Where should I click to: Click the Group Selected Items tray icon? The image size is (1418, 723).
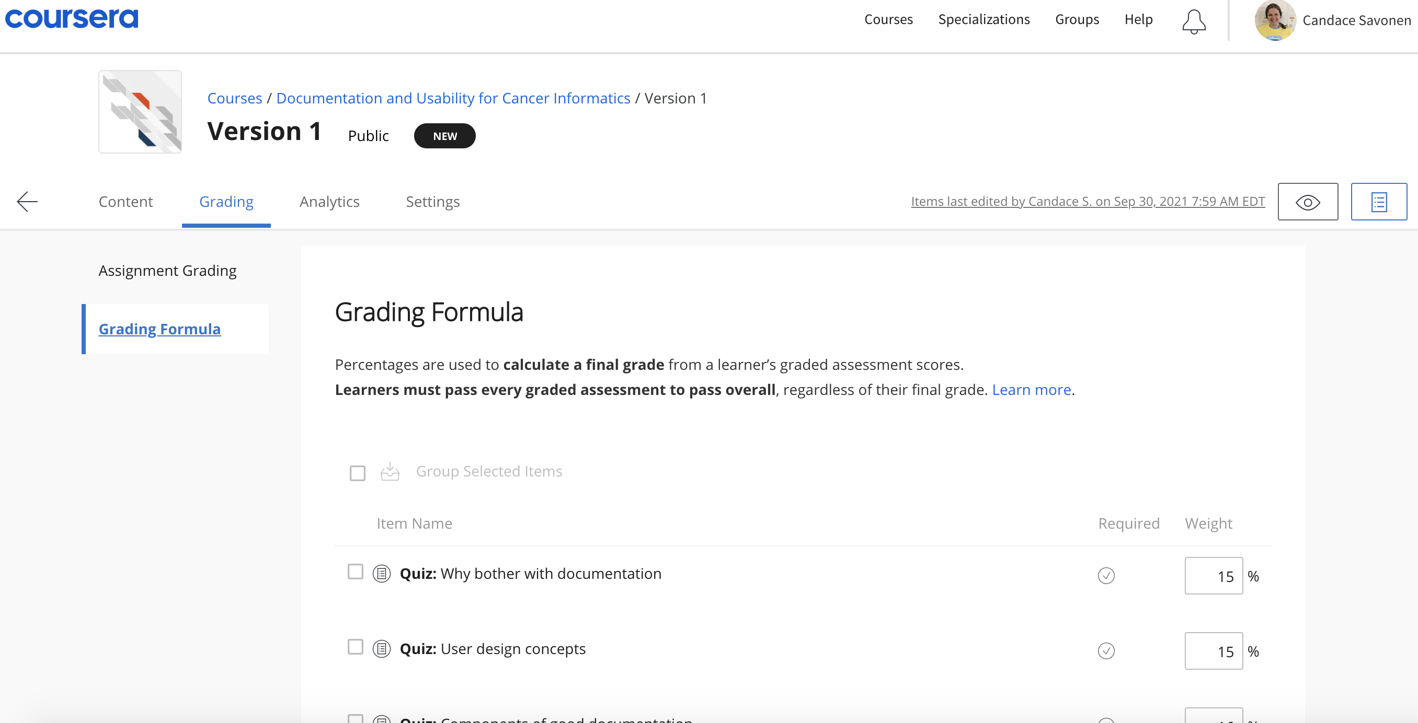coord(390,472)
